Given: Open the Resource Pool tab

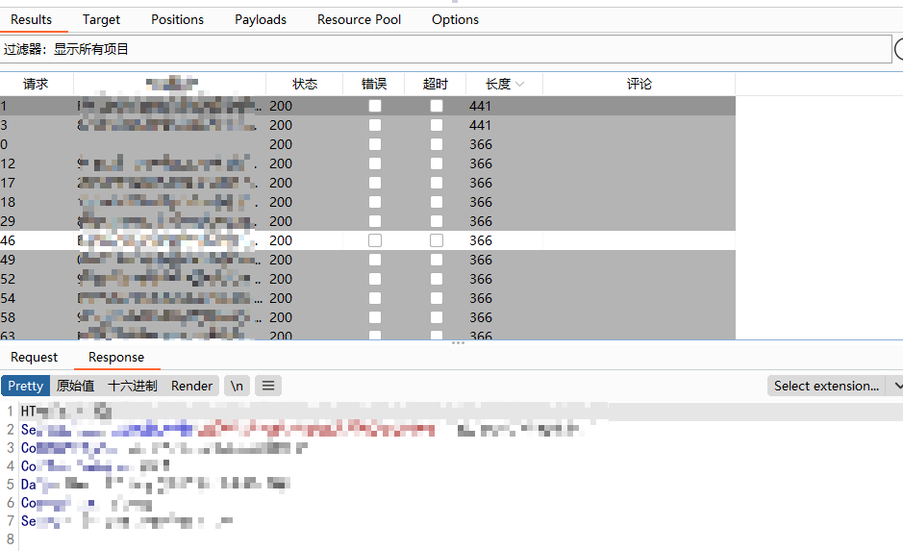Looking at the screenshot, I should pos(359,19).
